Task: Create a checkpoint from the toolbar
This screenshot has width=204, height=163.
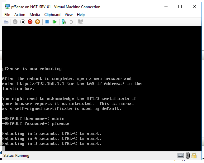Action: [x=64, y=22]
